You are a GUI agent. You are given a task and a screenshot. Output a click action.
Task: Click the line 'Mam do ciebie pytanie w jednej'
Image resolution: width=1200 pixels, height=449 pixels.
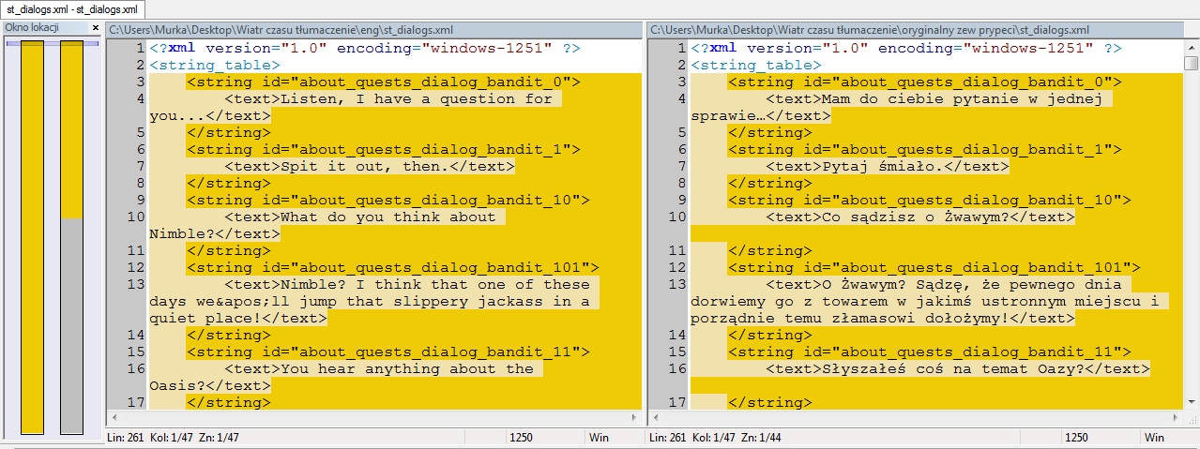[938, 98]
